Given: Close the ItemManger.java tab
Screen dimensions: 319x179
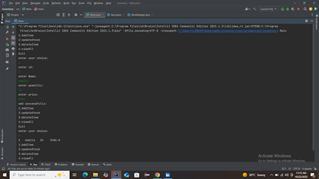Looking at the screenshot, I should (152, 15).
